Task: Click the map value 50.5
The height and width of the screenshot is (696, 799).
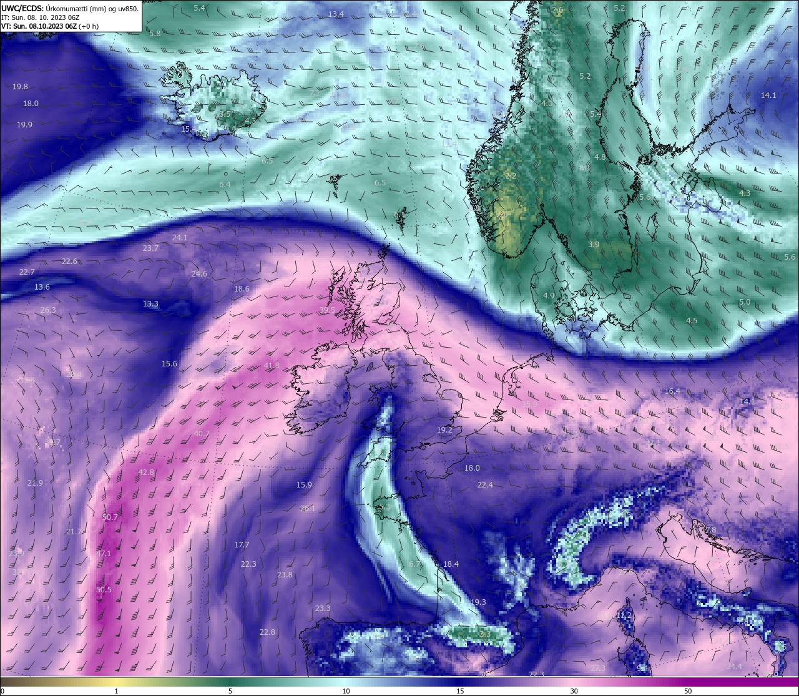Action: pos(104,590)
